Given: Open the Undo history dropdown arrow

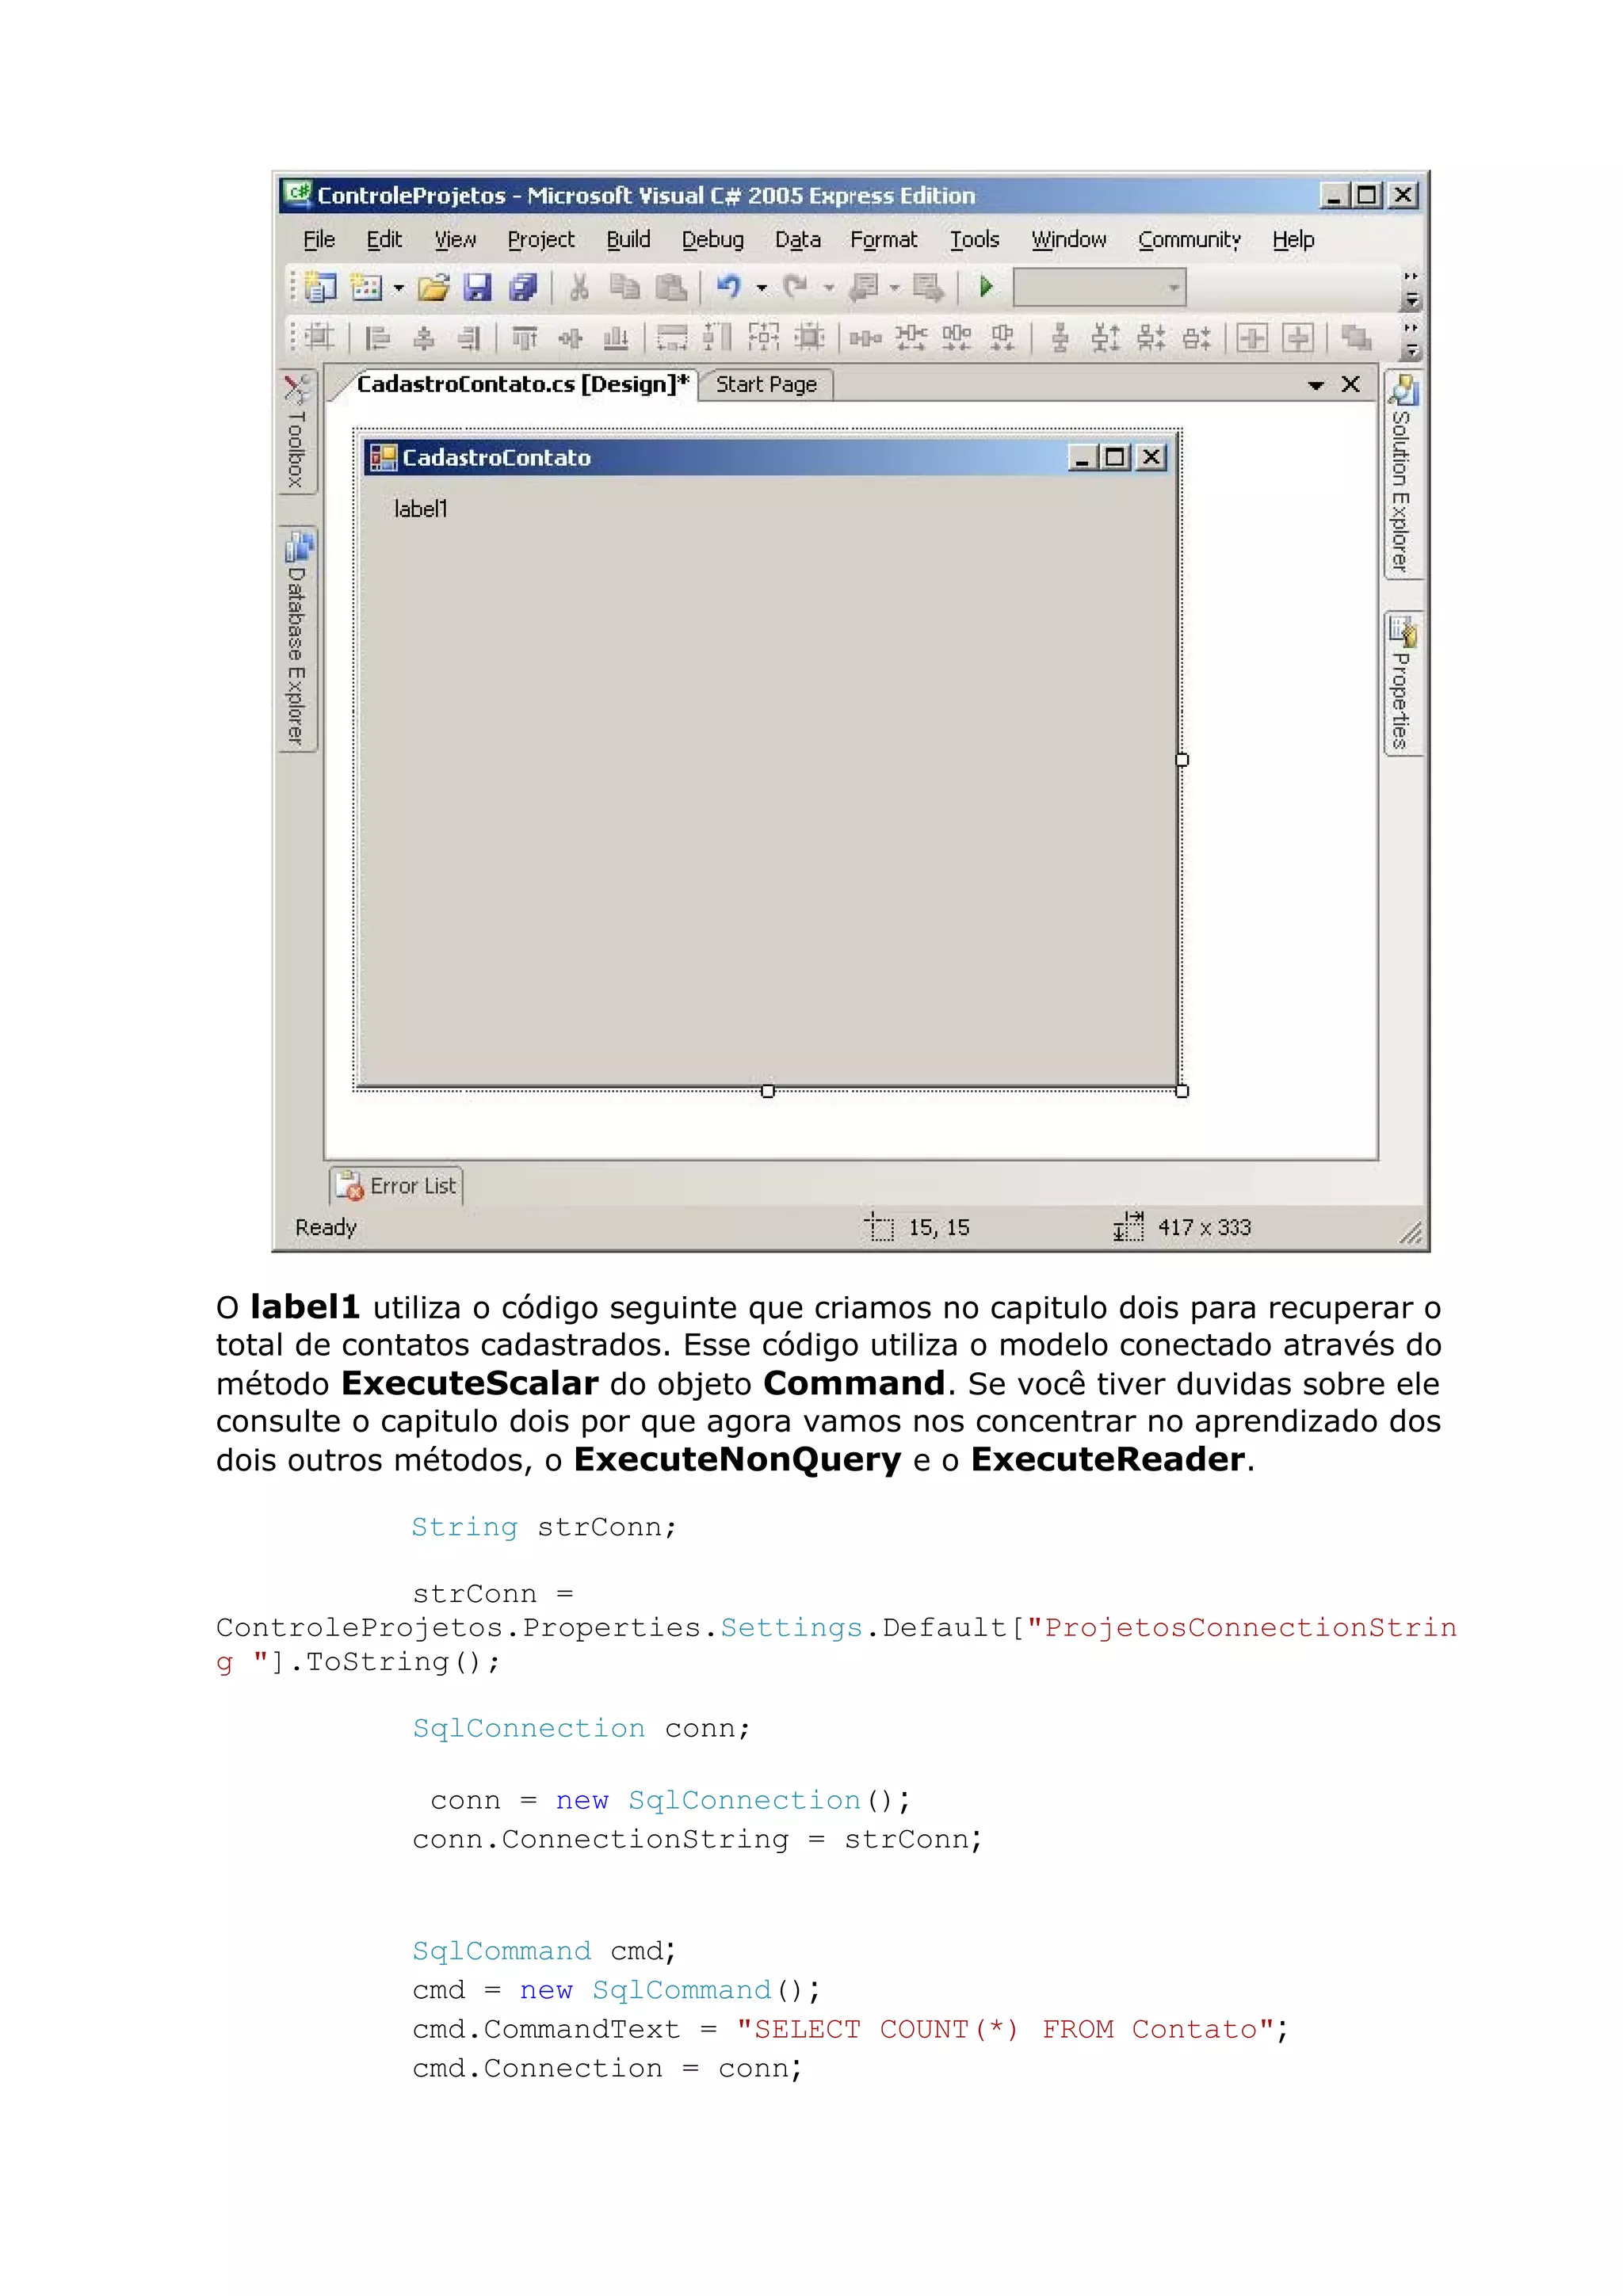Looking at the screenshot, I should [x=762, y=288].
